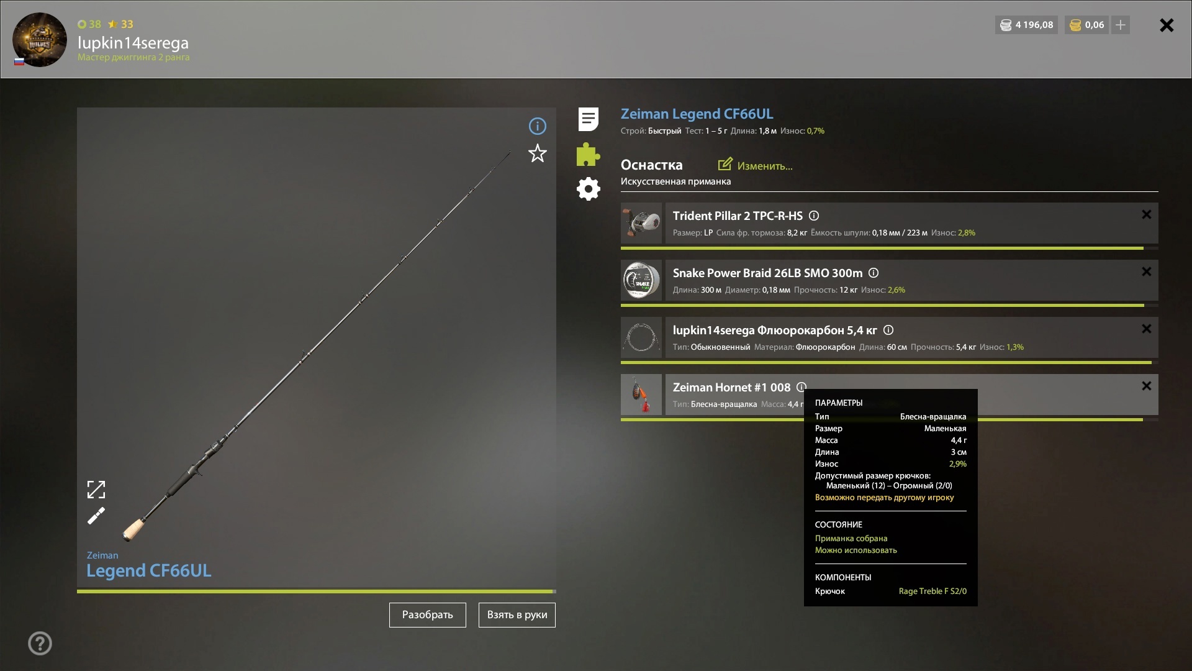Click the Изменить... link
This screenshot has width=1192, height=671.
(765, 166)
